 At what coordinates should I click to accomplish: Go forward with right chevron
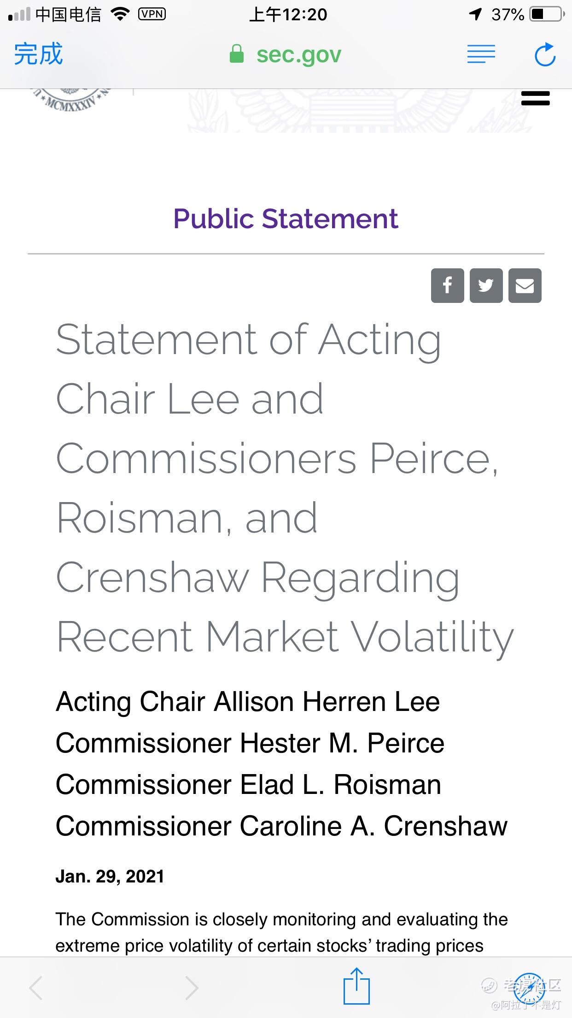pos(191,988)
